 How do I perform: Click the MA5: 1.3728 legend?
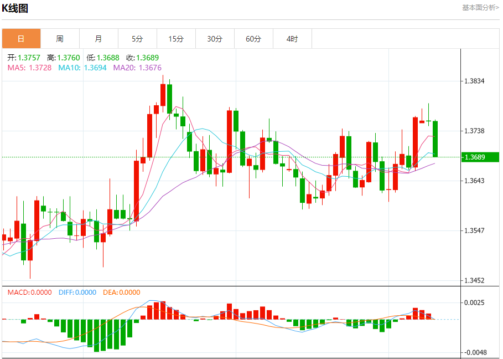coord(29,68)
